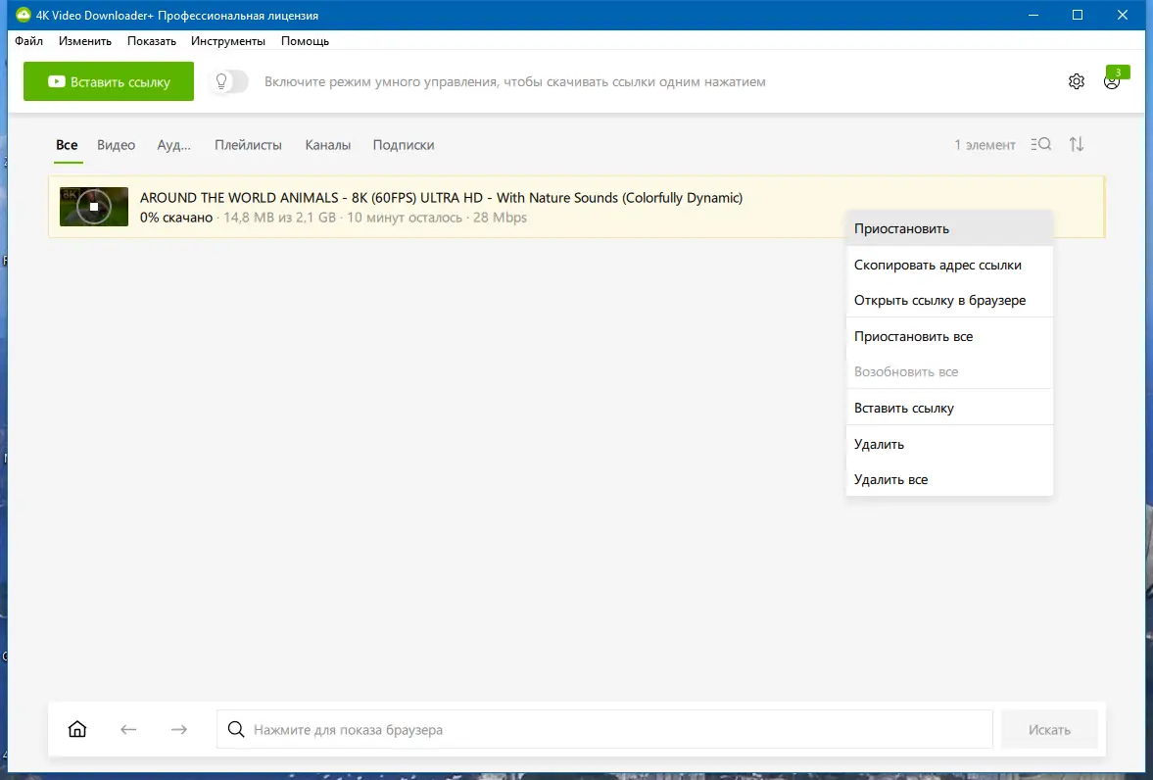
Task: Select the AROUND THE WORLD ANIMALS video title
Action: [x=441, y=197]
